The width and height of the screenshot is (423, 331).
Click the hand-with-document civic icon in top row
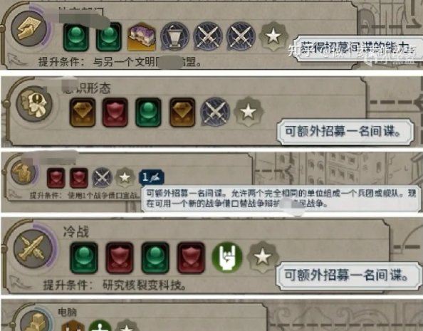(29, 28)
